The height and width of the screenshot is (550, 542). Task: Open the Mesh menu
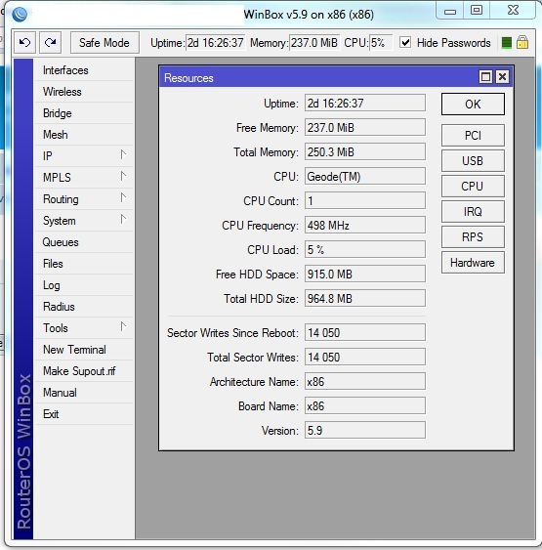(84, 135)
